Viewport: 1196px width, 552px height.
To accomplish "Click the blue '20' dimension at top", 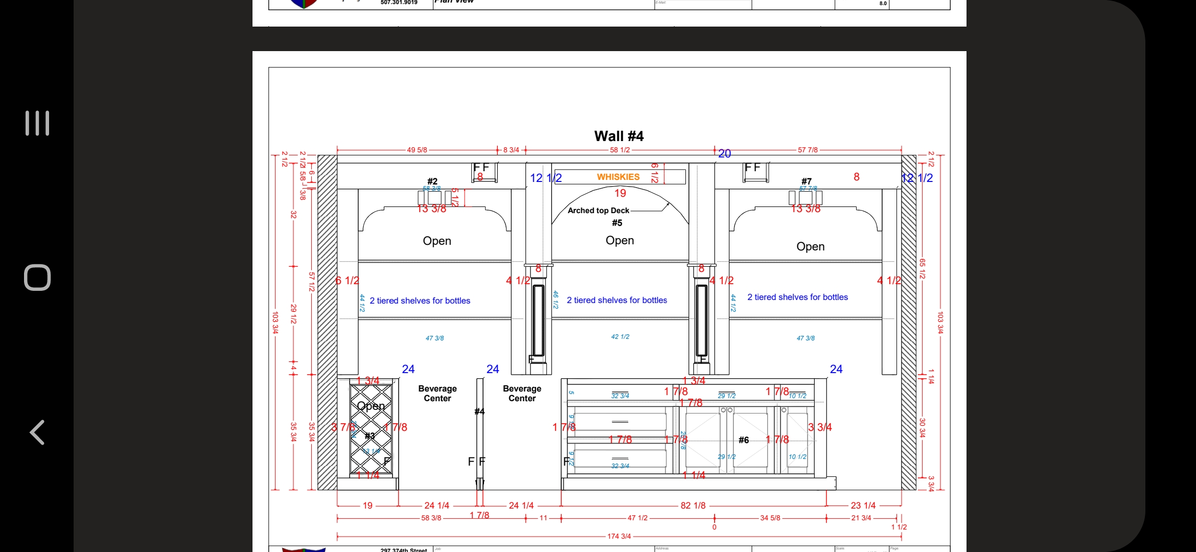I will [x=724, y=153].
